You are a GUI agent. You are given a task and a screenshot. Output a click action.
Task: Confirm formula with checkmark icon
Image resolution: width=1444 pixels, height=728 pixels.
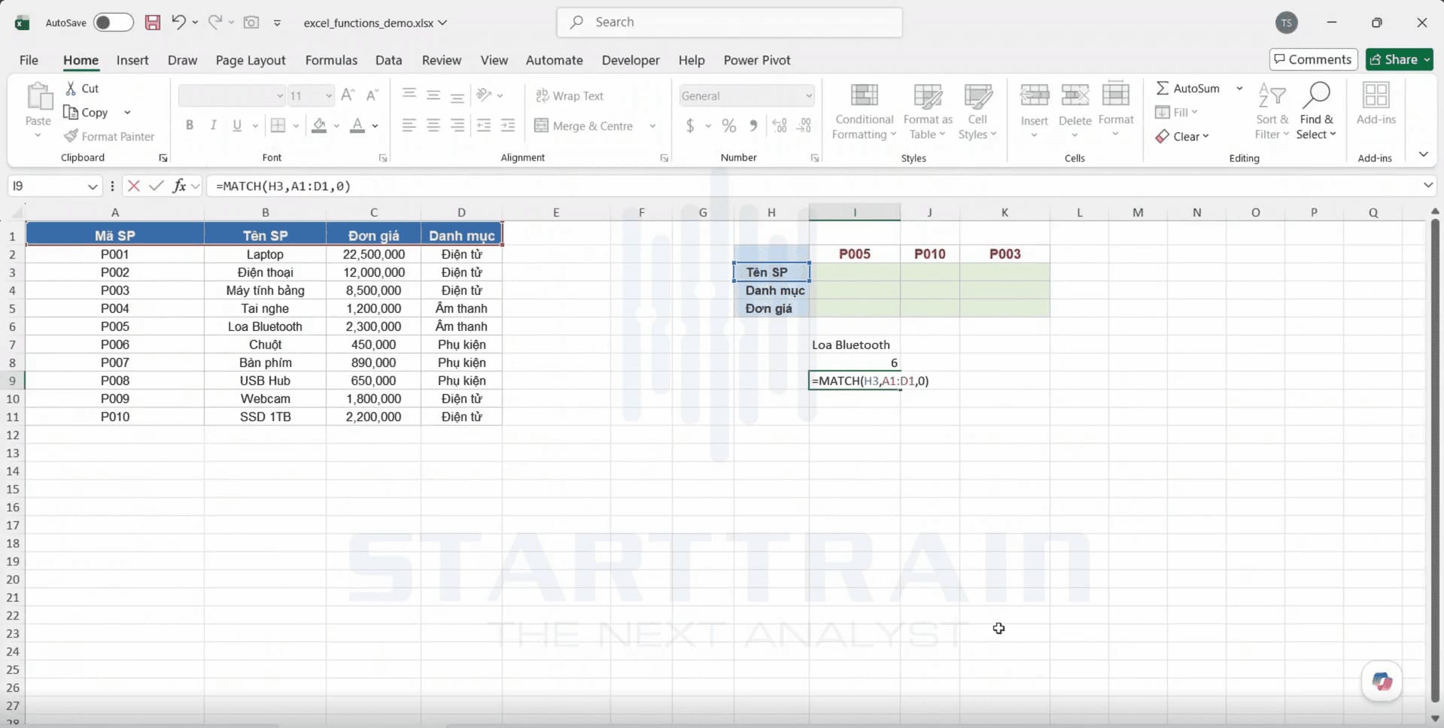[x=157, y=186]
